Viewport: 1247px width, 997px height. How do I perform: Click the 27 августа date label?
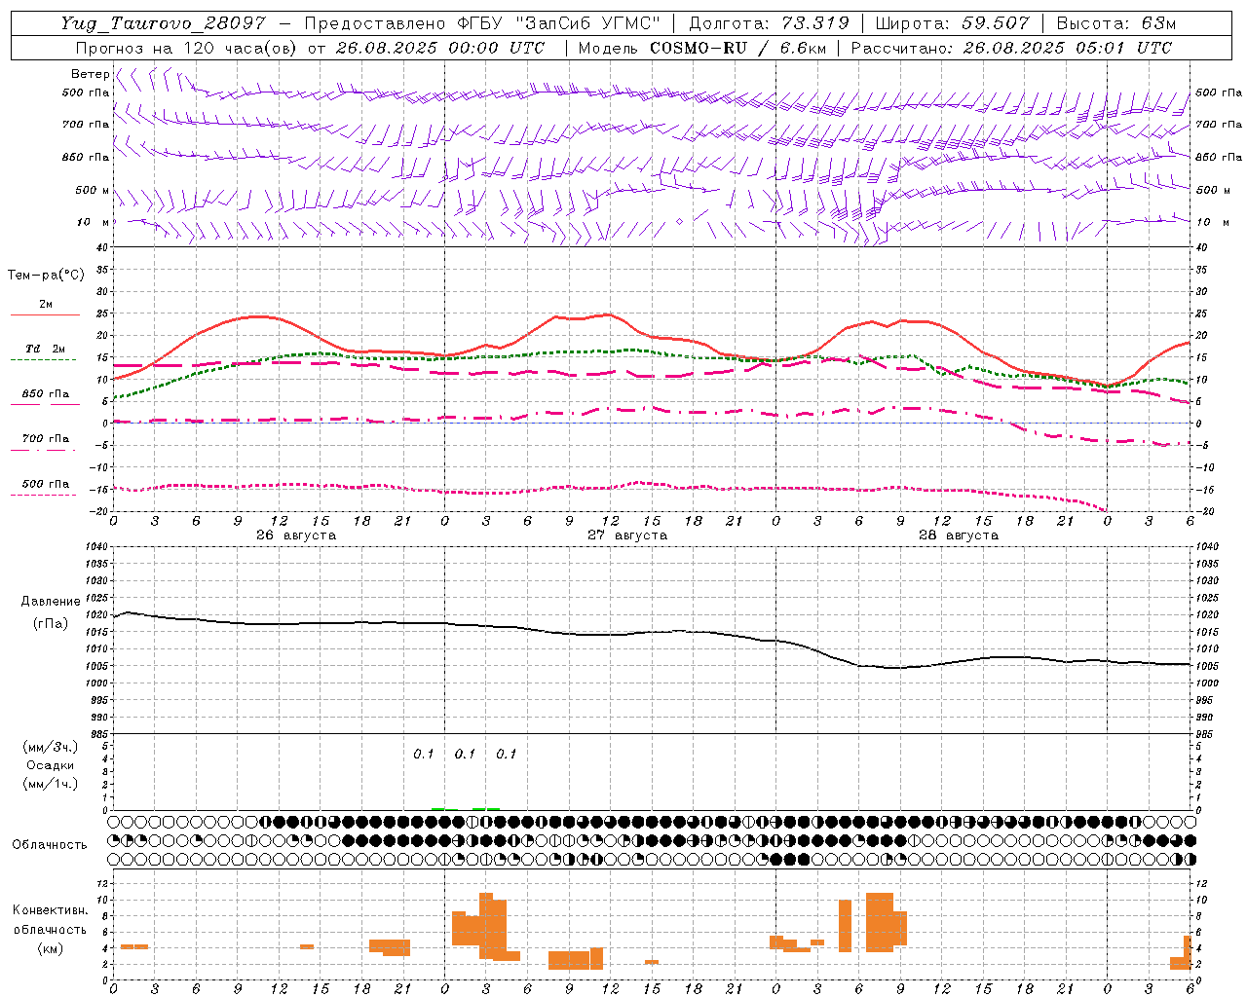pos(627,535)
